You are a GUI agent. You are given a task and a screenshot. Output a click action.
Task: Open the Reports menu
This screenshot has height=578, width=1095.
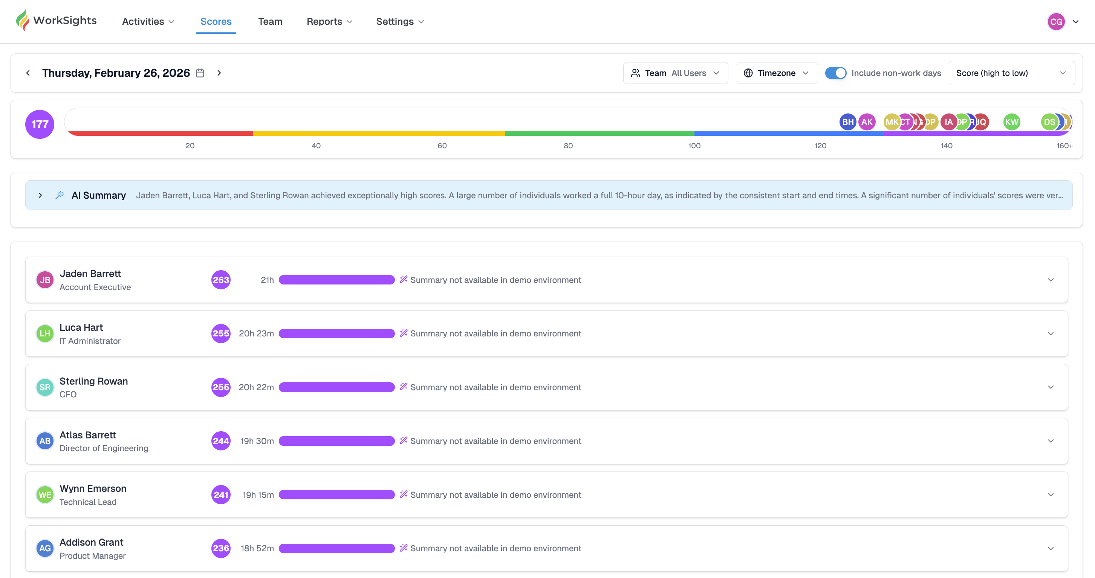329,22
